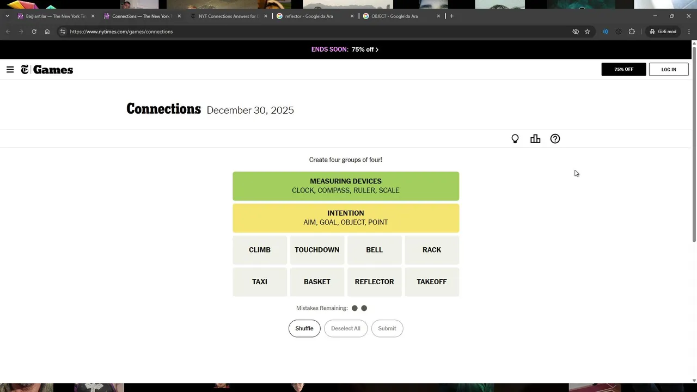Click the December 30, 2025 date

(x=250, y=110)
